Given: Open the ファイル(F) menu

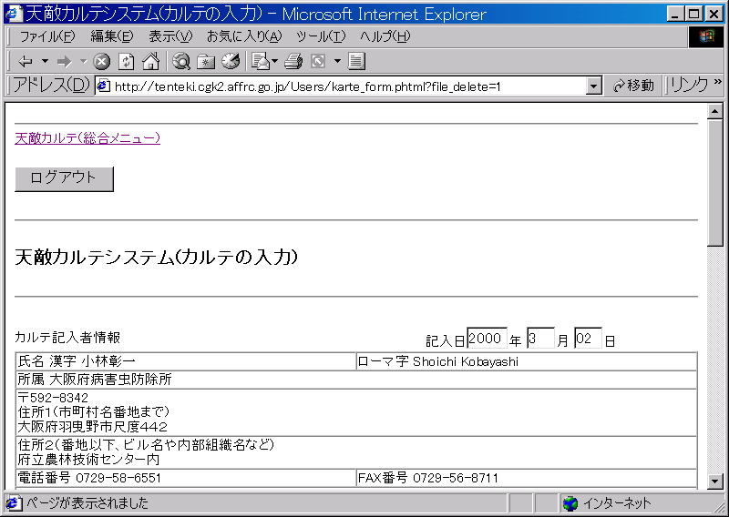Looking at the screenshot, I should pyautogui.click(x=47, y=36).
